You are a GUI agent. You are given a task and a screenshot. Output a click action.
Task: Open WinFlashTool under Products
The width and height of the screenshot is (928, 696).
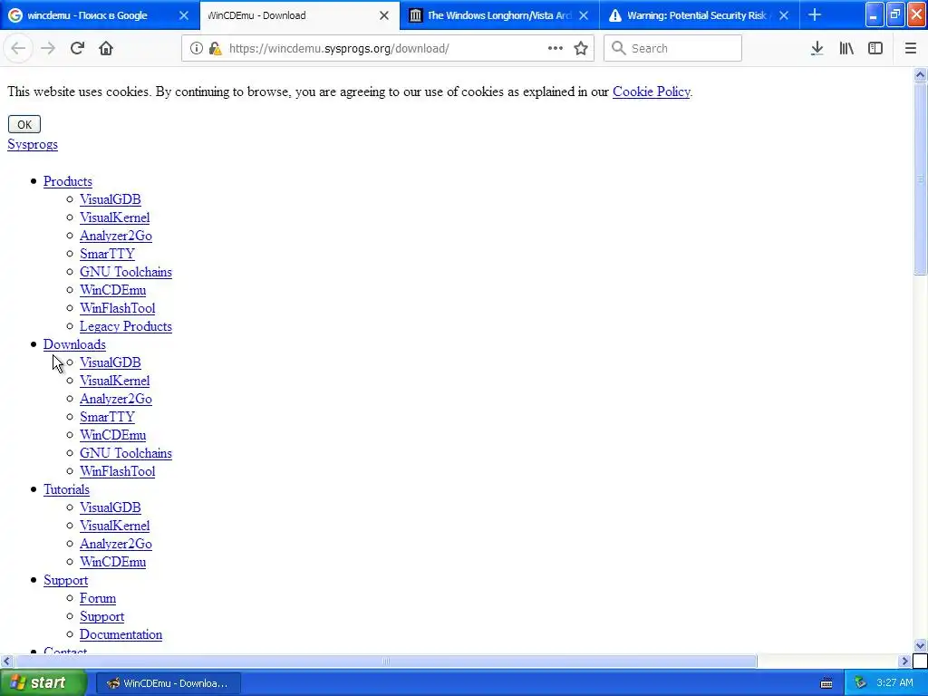(117, 308)
